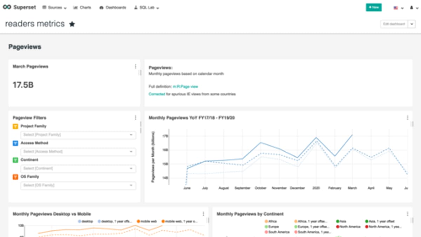Screen dimensions: 421x237
Task: Open the Corrected link
Action: click(x=157, y=94)
